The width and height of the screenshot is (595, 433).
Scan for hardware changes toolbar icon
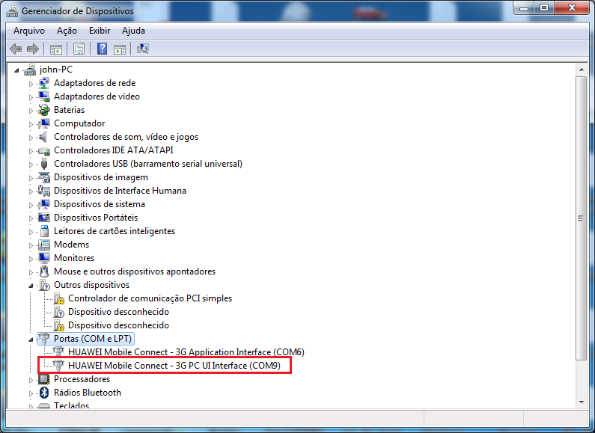point(143,49)
